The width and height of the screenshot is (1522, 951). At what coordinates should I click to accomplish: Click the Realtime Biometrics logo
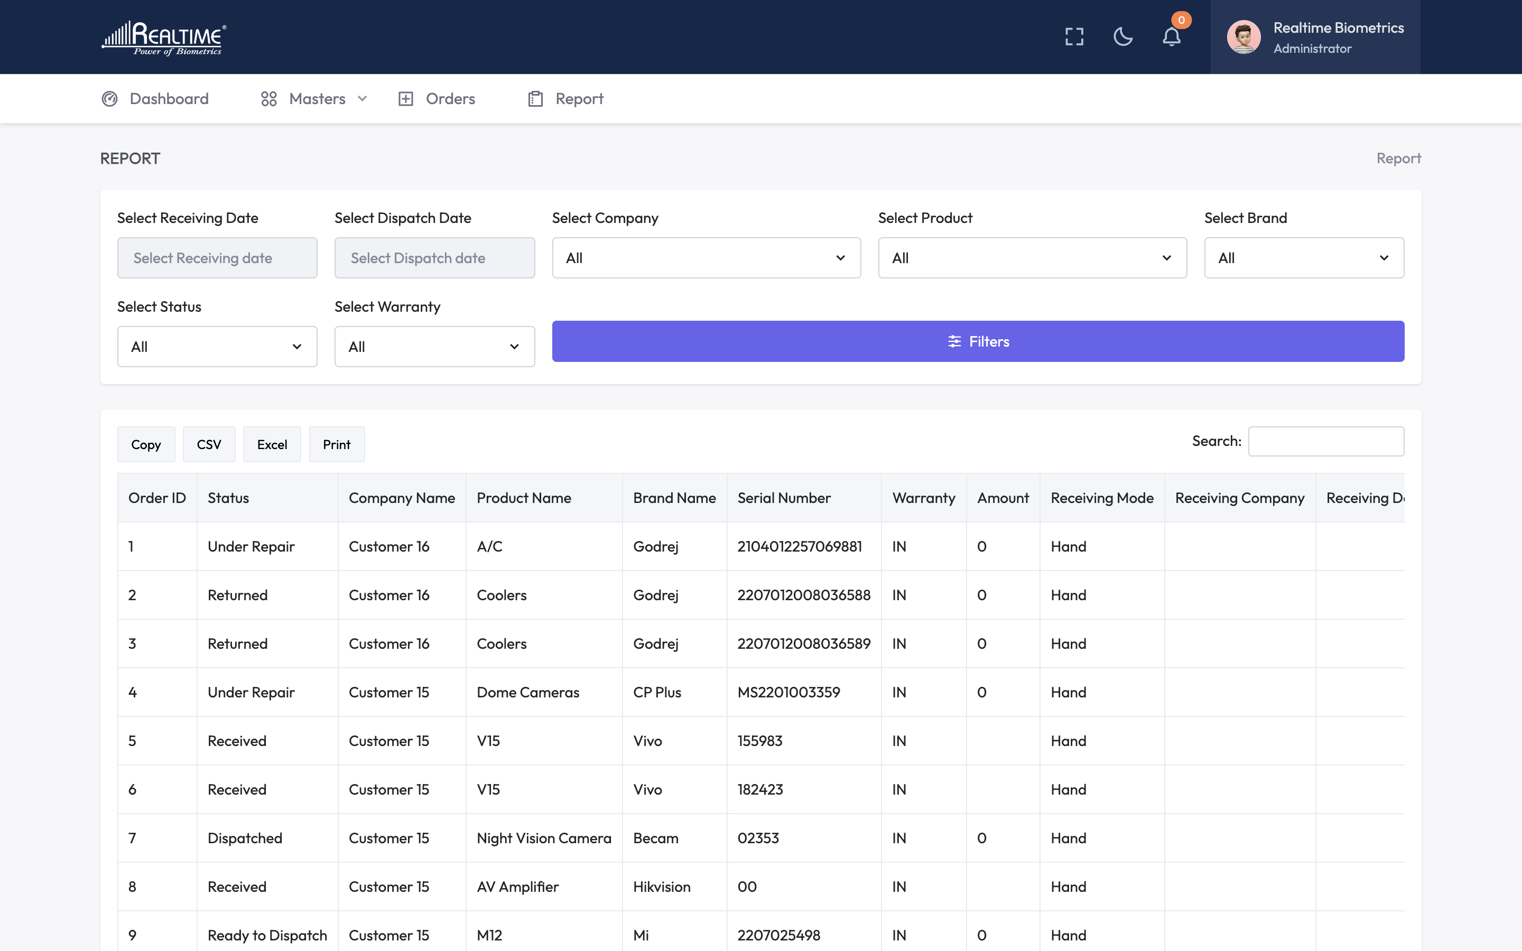pos(164,38)
